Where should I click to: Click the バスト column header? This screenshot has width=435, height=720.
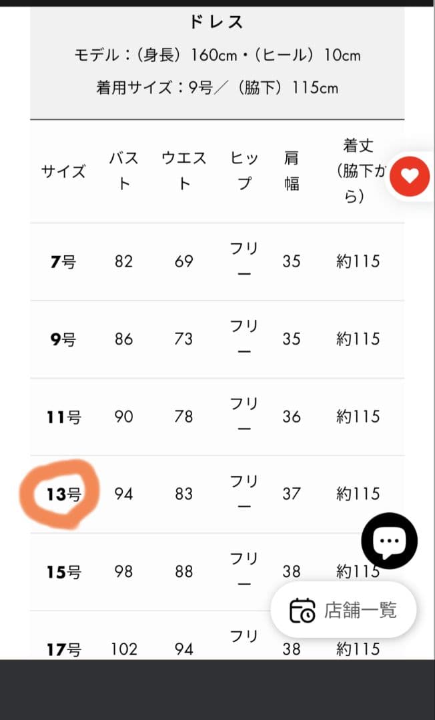click(x=124, y=171)
